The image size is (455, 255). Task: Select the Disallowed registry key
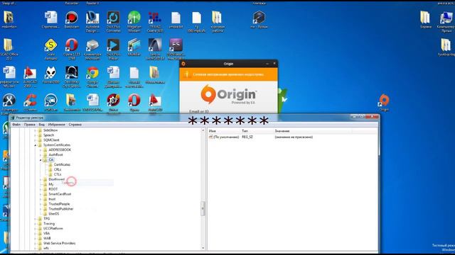coord(57,179)
